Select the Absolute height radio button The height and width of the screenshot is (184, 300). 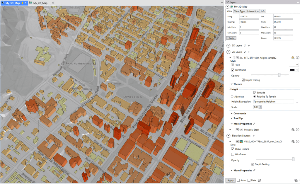coord(231,97)
